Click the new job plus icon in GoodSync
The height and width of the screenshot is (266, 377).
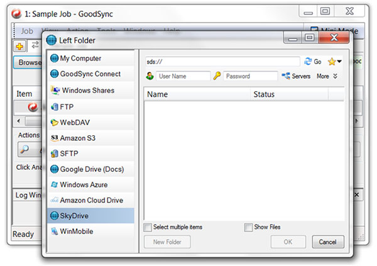19,46
